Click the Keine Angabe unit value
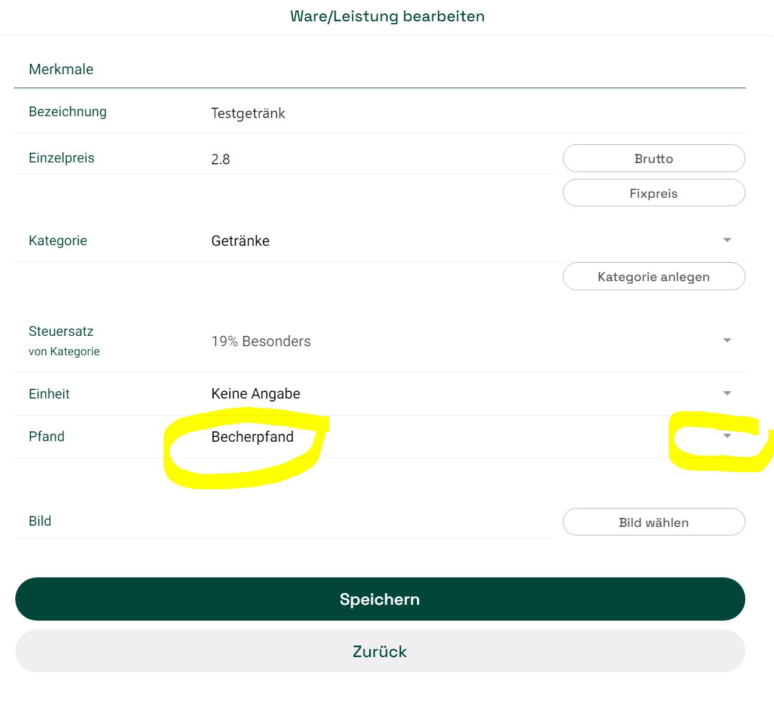 (x=256, y=394)
